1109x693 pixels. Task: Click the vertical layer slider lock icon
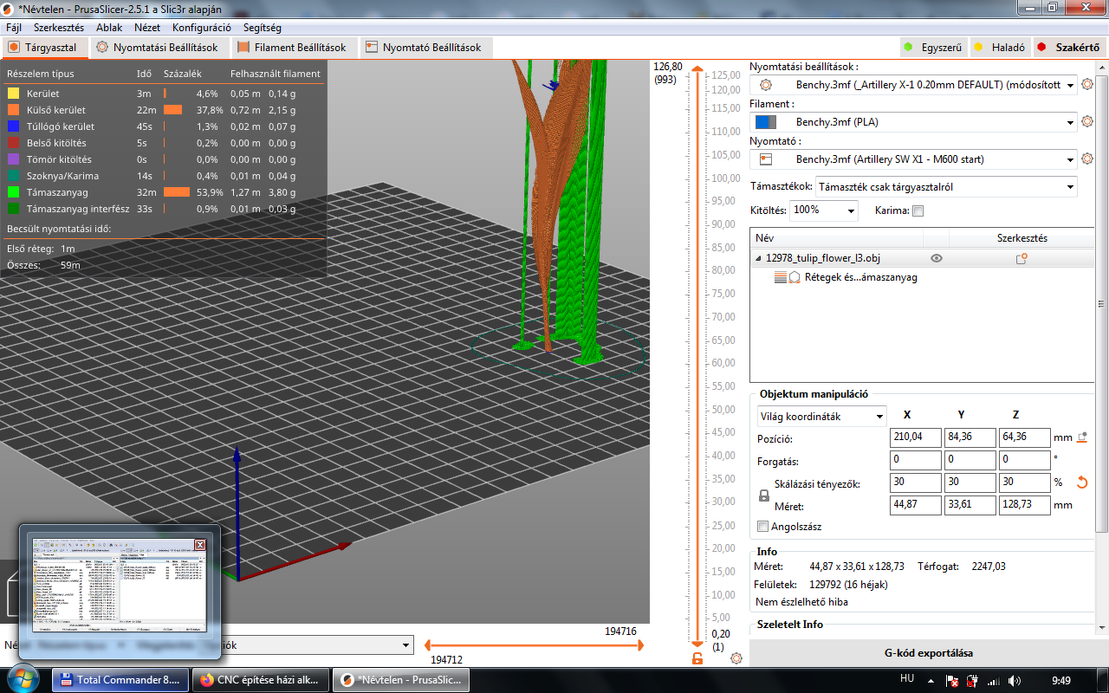(x=697, y=659)
